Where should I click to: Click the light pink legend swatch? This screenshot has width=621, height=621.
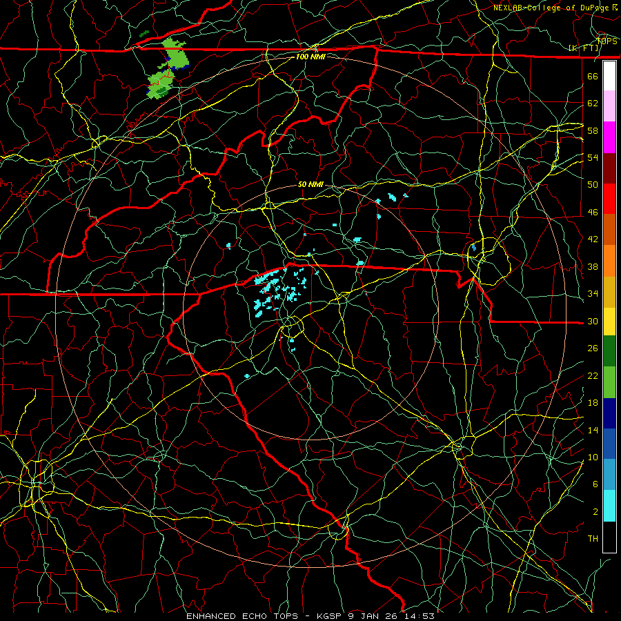pos(609,106)
